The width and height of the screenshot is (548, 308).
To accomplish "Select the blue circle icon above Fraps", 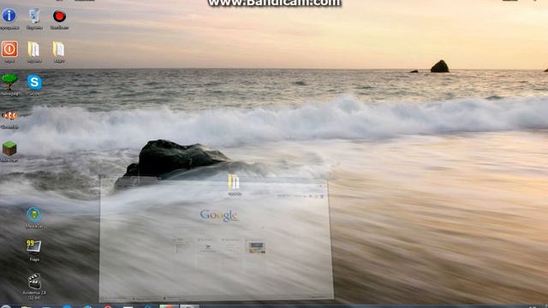I will point(34,215).
